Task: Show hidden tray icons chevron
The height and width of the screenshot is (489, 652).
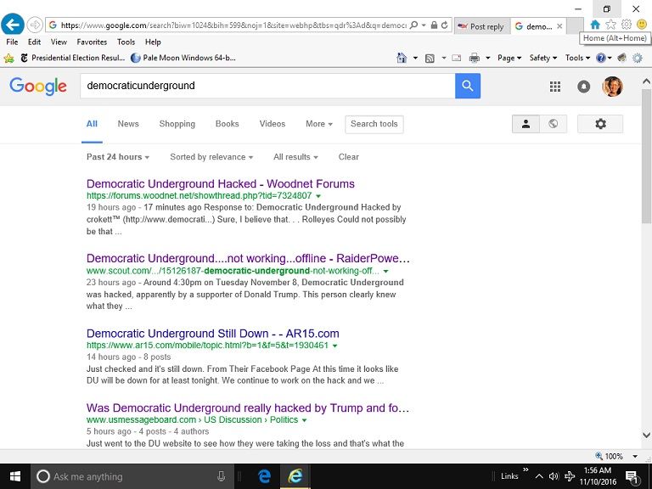Action: tap(539, 476)
